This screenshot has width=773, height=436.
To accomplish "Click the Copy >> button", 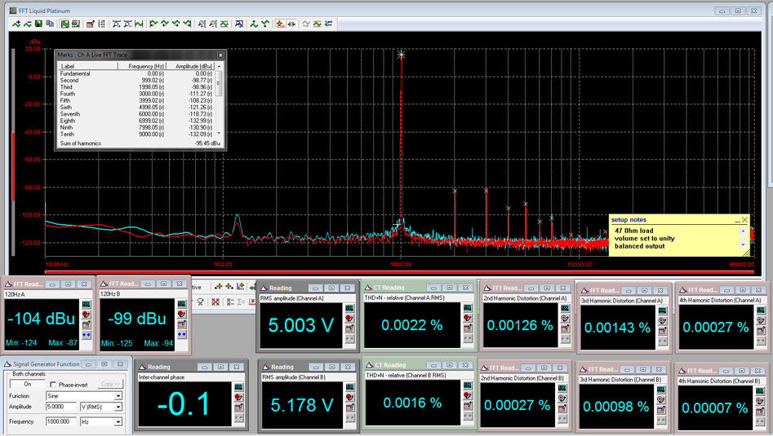I will [x=110, y=385].
